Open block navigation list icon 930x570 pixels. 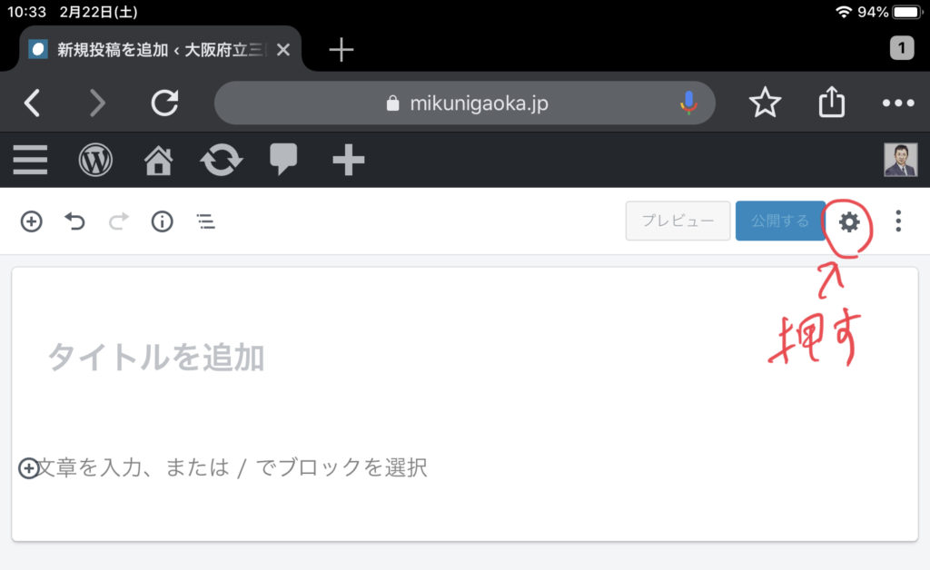tap(206, 221)
